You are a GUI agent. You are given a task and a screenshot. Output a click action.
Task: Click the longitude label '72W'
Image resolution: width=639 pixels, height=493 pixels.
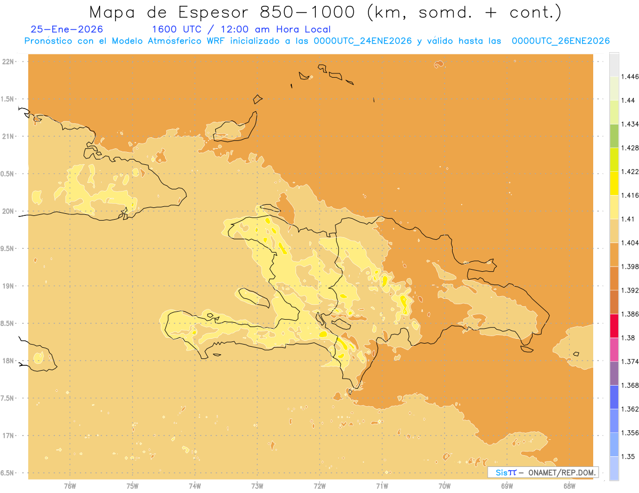tap(319, 486)
